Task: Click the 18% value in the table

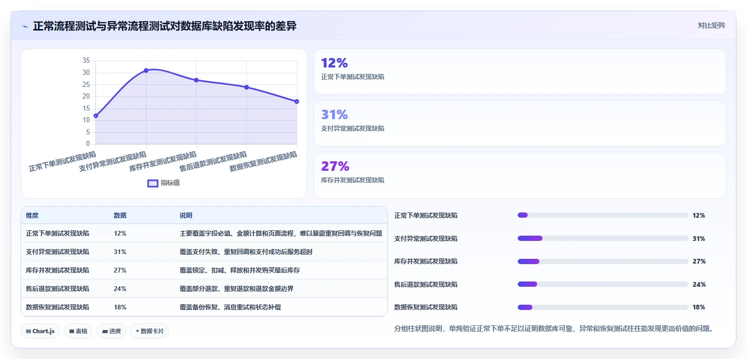Action: point(120,307)
